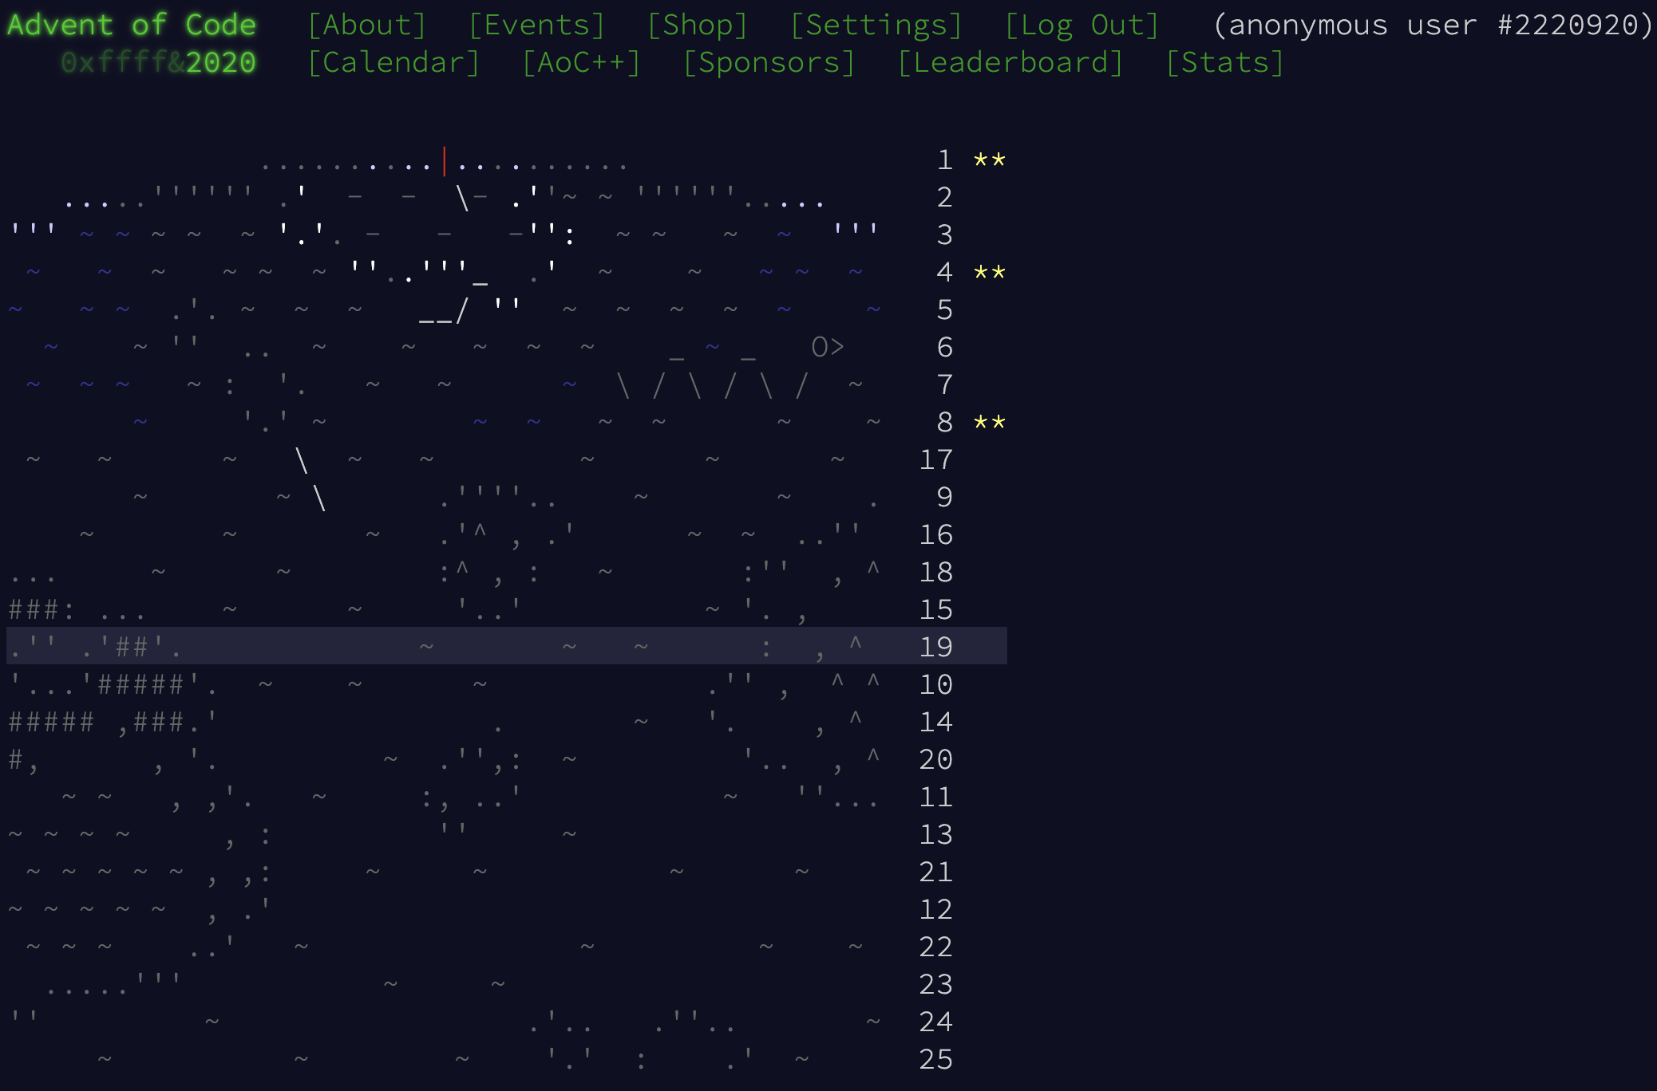Open the Leaderboard page
The height and width of the screenshot is (1091, 1657).
(x=1010, y=63)
